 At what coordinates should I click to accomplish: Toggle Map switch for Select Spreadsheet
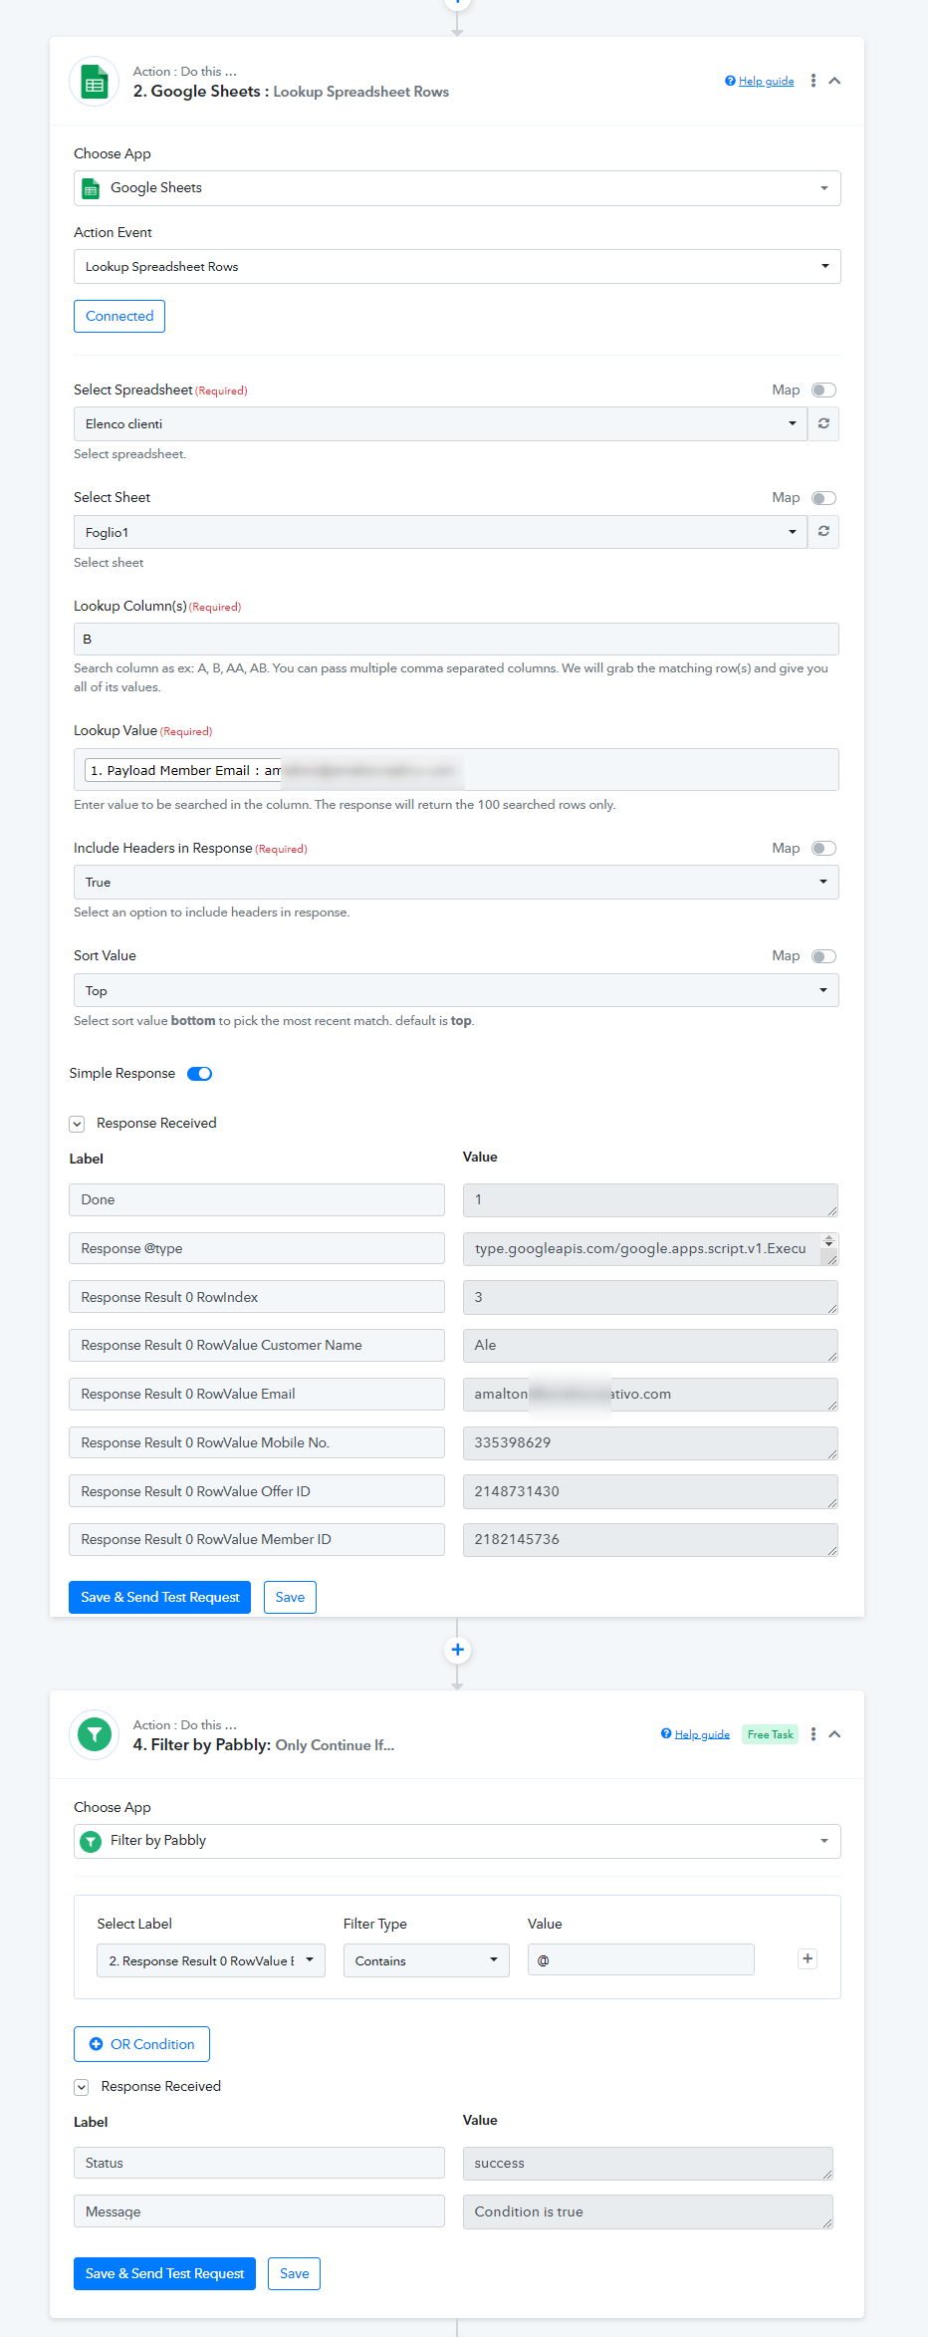(823, 389)
